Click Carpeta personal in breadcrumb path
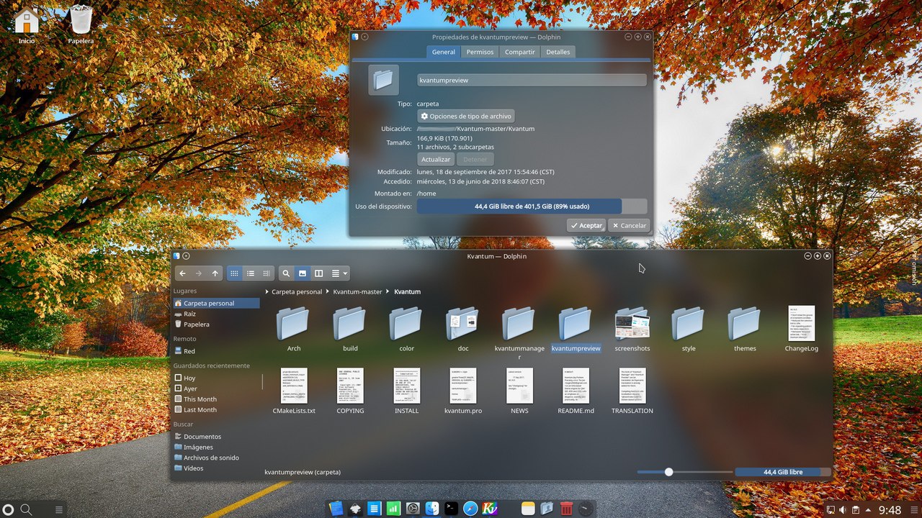The image size is (922, 518). point(297,292)
